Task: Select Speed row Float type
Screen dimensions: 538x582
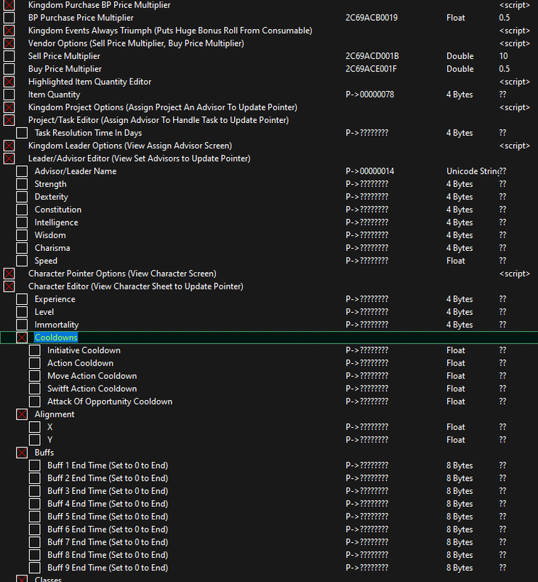Action: click(x=456, y=261)
